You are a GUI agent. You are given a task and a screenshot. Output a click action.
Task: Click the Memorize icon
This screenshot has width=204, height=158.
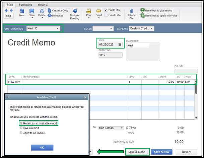click(50, 15)
